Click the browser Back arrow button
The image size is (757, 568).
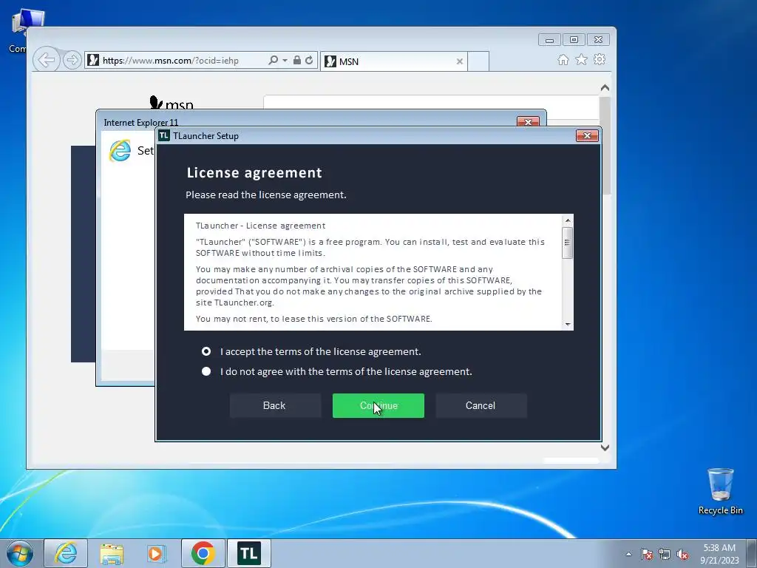(47, 60)
